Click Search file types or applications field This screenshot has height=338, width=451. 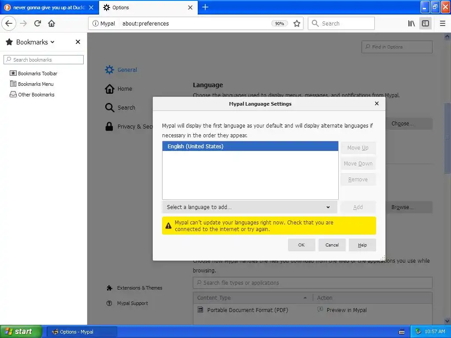point(313,283)
